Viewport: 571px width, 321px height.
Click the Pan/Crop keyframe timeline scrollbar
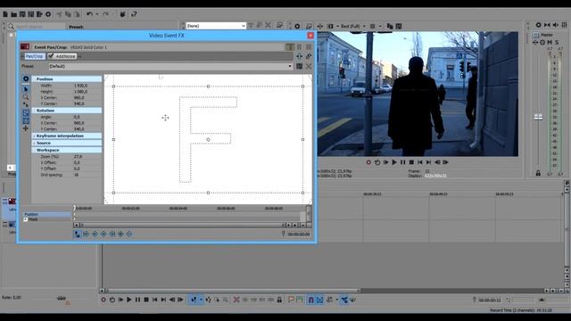coord(181,226)
